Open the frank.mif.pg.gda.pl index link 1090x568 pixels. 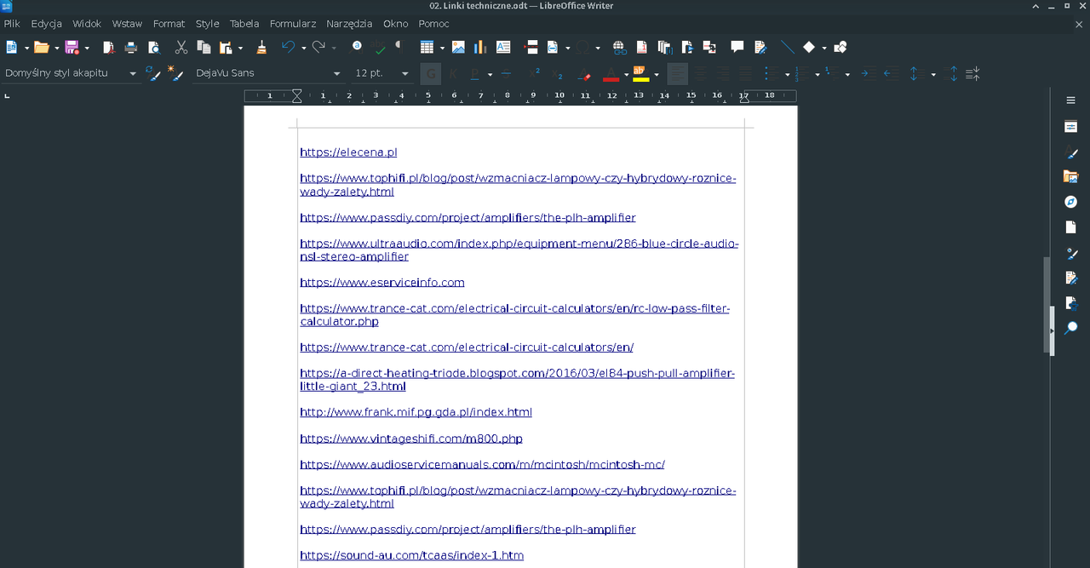(x=416, y=412)
